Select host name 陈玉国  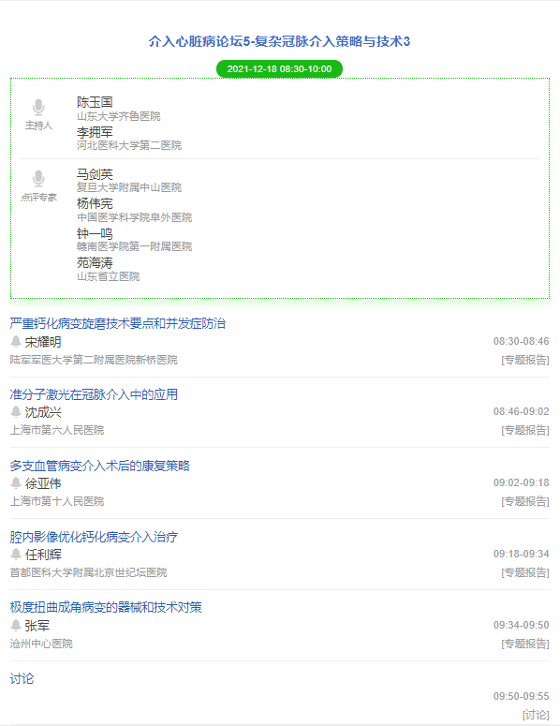pos(95,102)
